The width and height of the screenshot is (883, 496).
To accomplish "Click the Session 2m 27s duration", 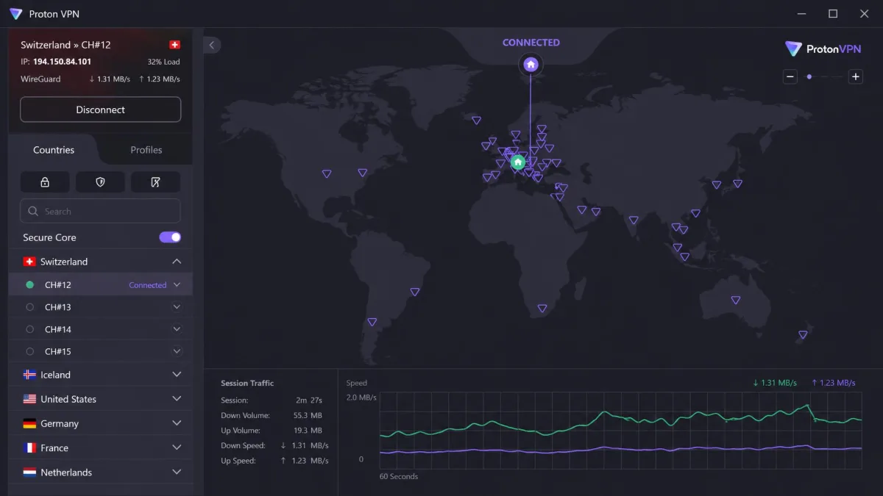I will [x=309, y=400].
